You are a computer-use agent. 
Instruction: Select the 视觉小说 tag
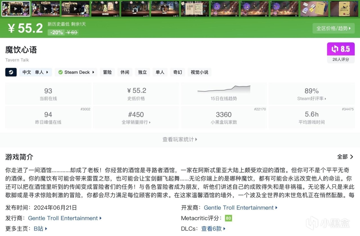199,72
